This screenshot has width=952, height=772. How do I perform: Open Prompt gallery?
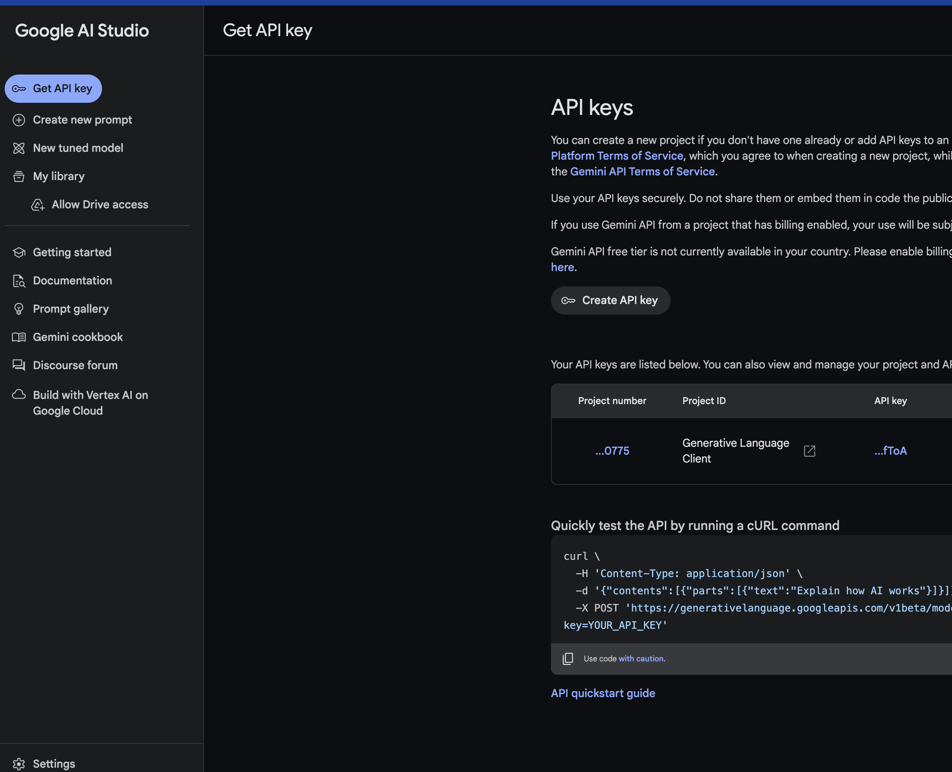tap(71, 309)
